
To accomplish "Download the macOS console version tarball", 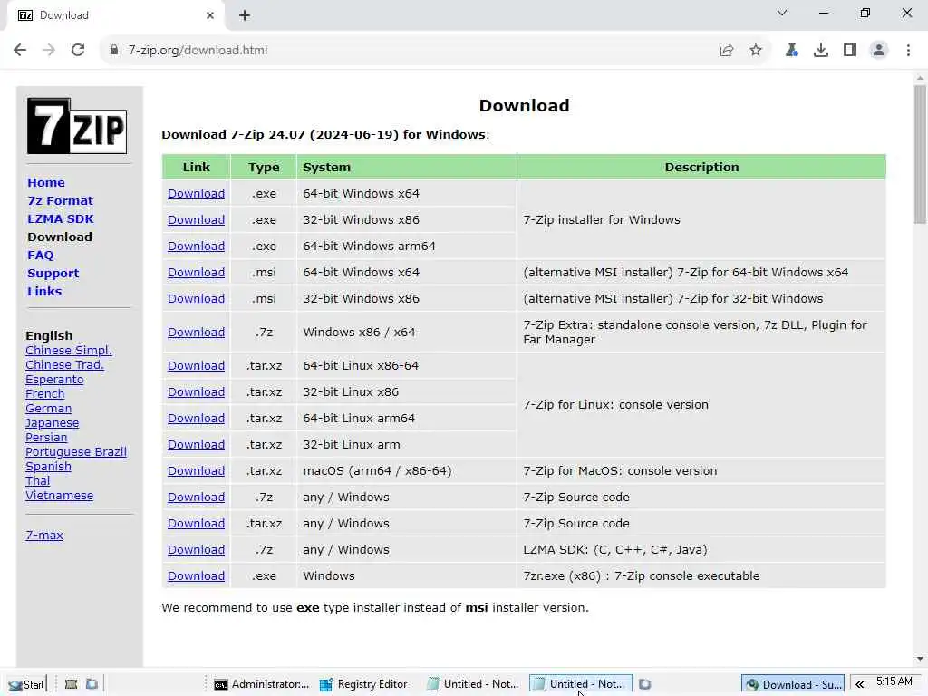I will pyautogui.click(x=196, y=471).
